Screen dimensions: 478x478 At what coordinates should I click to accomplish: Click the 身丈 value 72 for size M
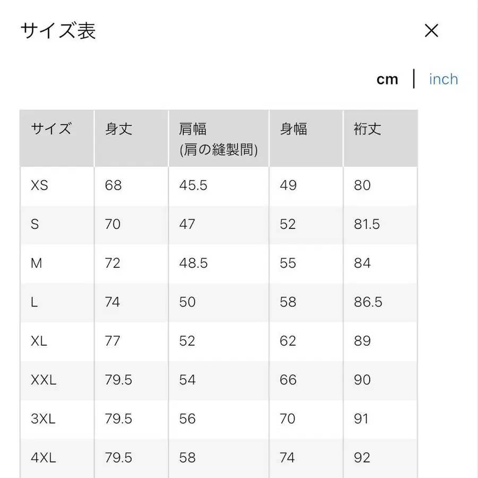pos(112,263)
